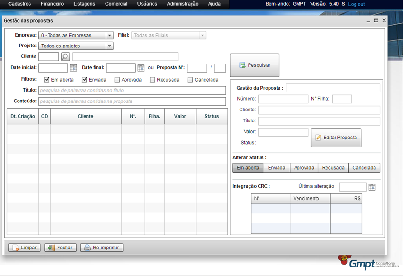Enable the Aprovada filter checkbox
This screenshot has height=276, width=403.
coord(117,80)
